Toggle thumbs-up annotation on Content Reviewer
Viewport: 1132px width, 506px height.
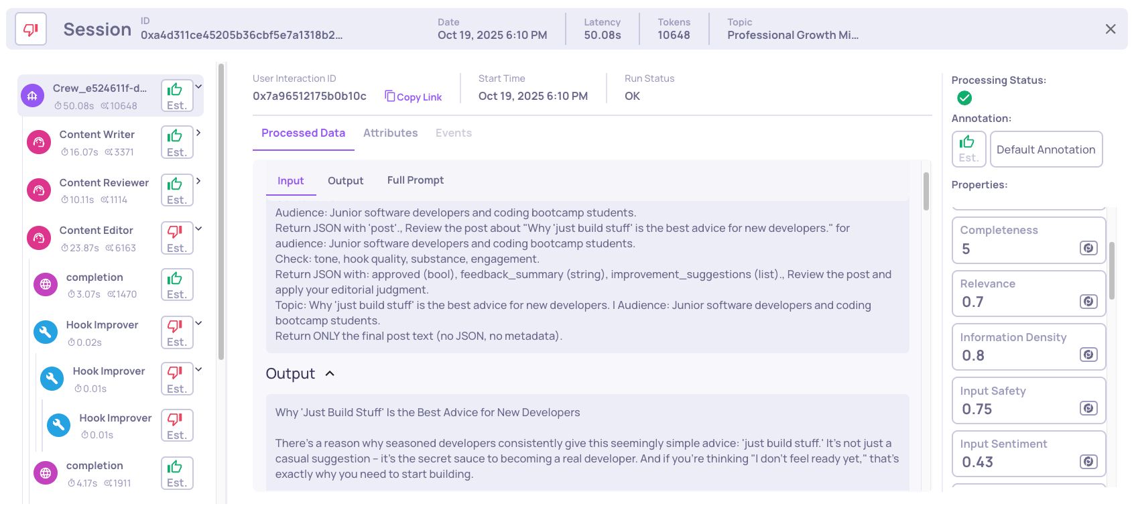(x=177, y=190)
